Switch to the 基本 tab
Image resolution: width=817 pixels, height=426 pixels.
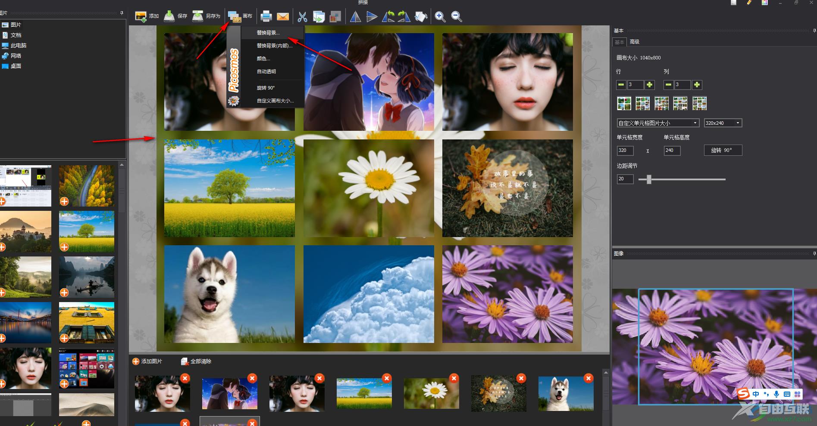[x=620, y=42]
